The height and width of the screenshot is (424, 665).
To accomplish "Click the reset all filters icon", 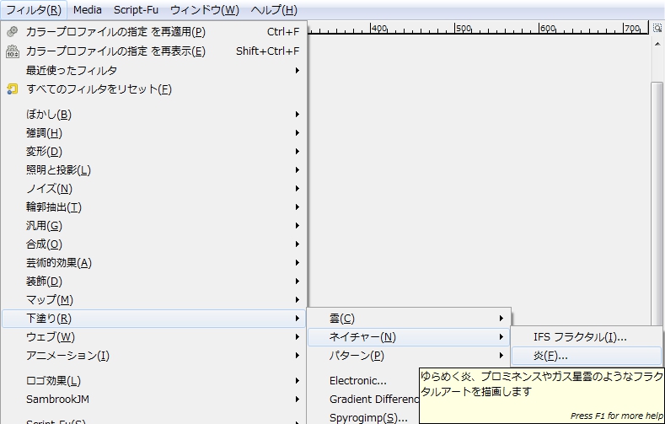I will pos(13,89).
